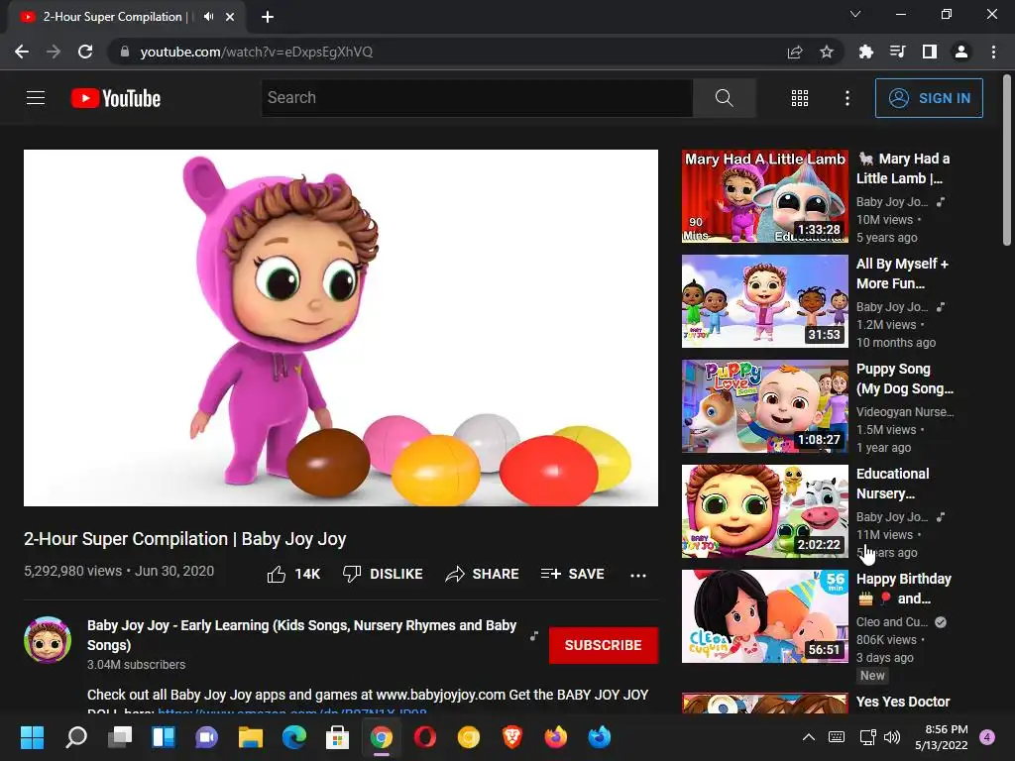The width and height of the screenshot is (1015, 761).
Task: Open Puppy Song video thumbnail
Action: (764, 405)
